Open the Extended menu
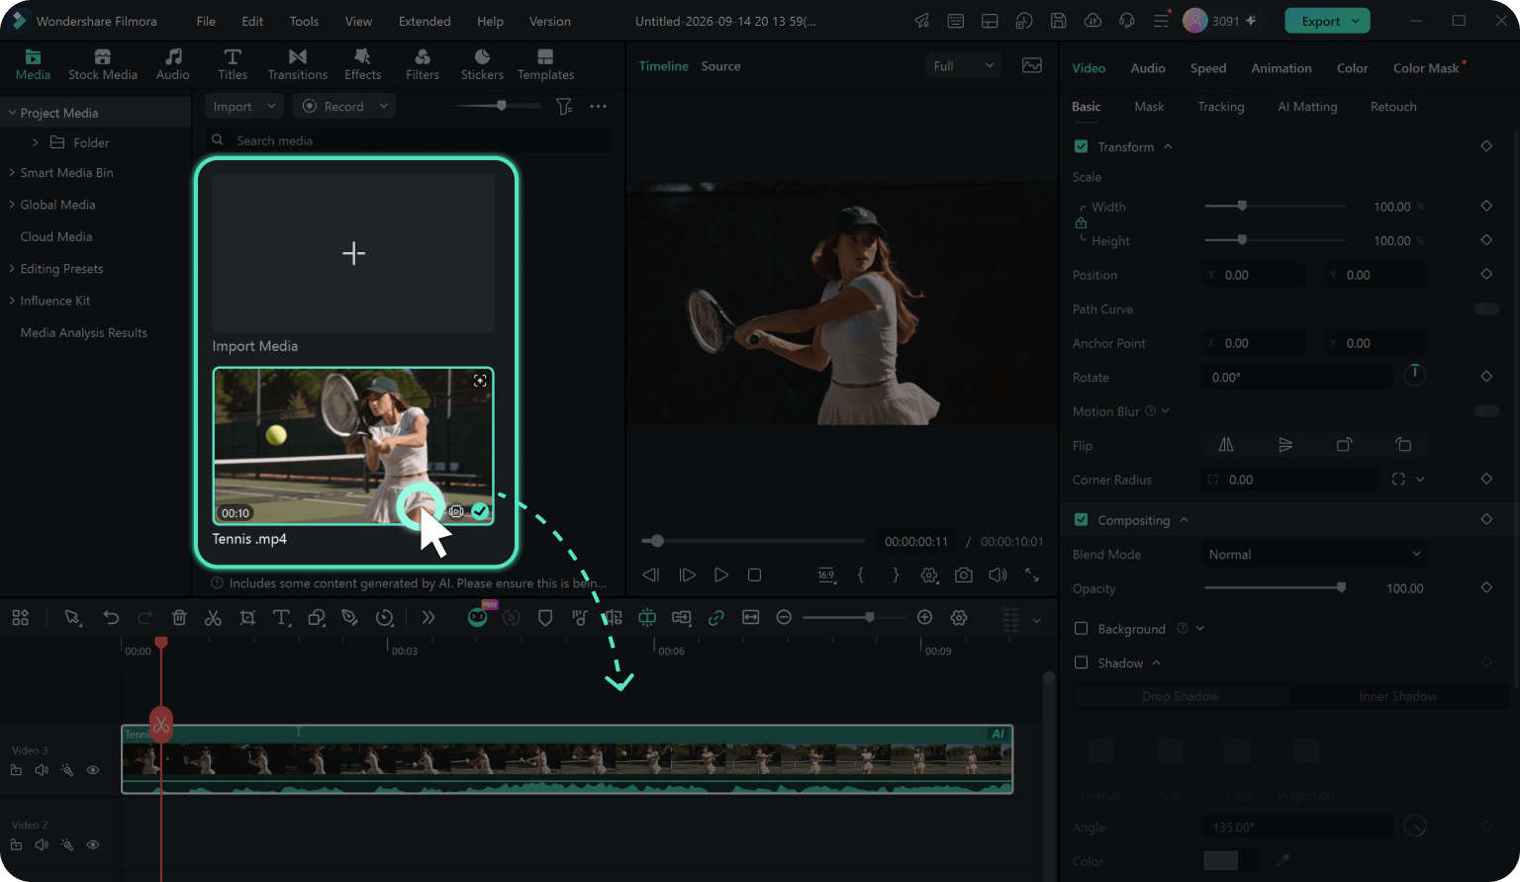1520x882 pixels. pos(425,21)
